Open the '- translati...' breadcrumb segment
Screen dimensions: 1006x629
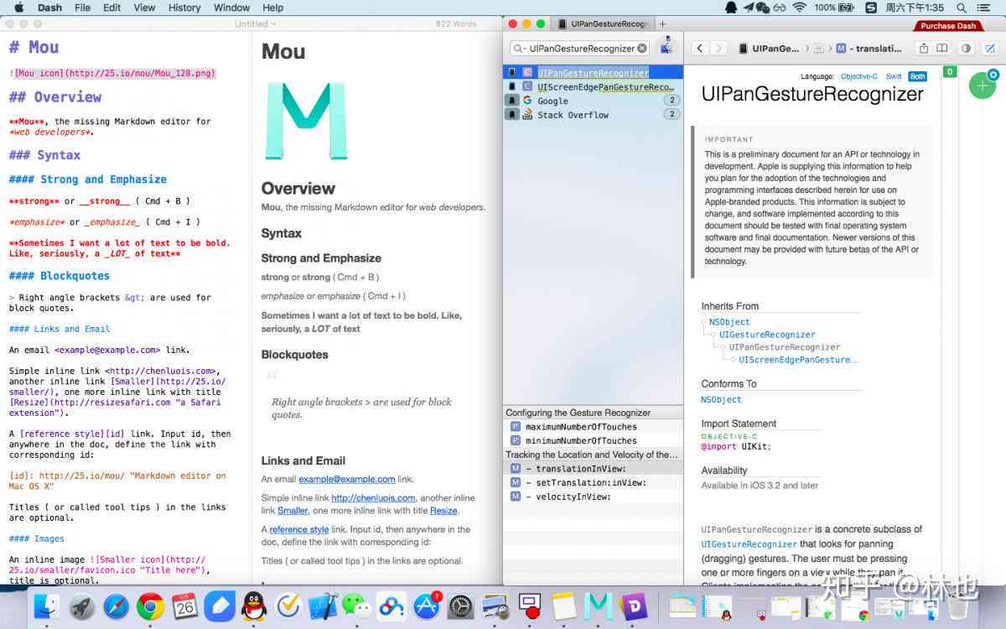coord(869,49)
